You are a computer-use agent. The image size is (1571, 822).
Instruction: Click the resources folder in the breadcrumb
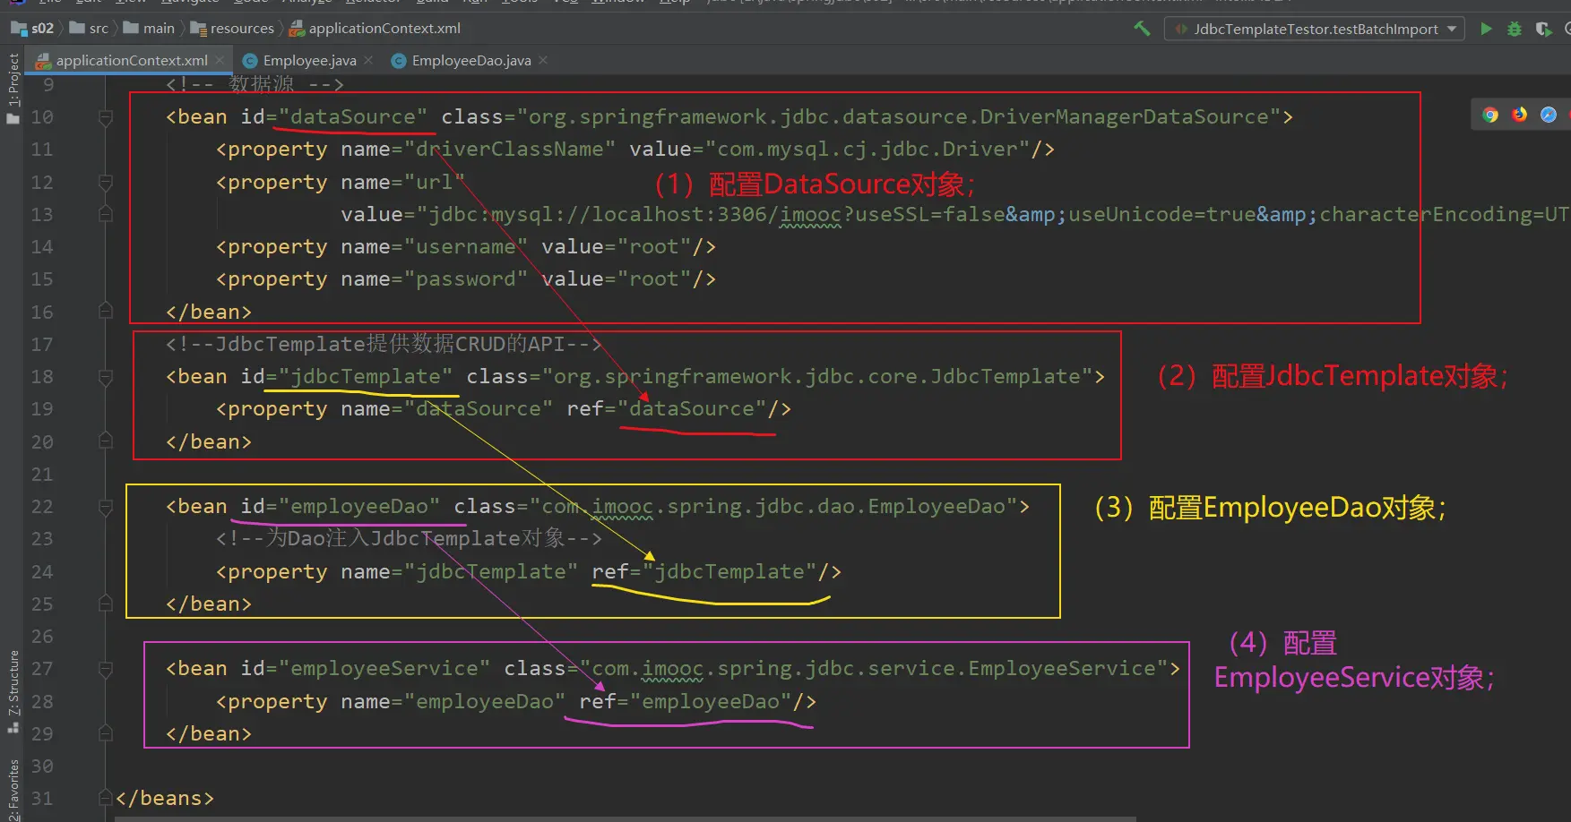[x=241, y=29]
